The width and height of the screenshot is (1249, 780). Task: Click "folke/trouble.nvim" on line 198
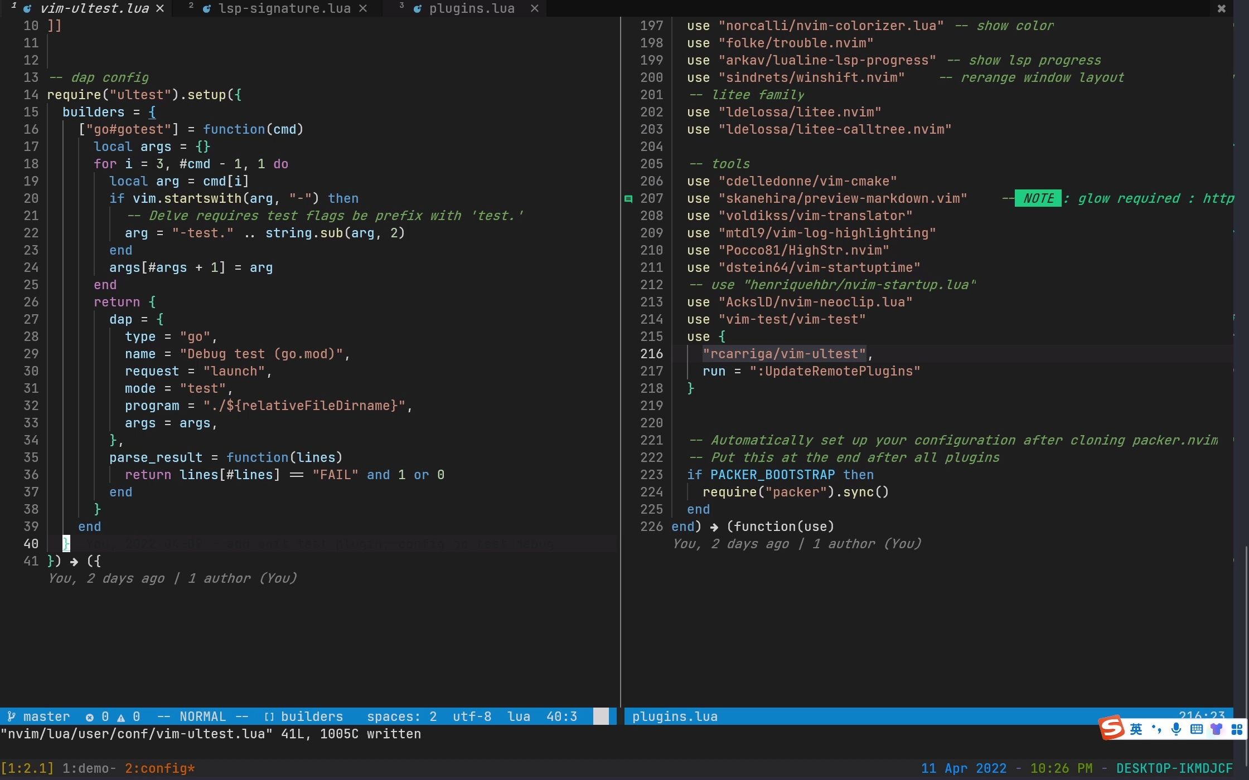pyautogui.click(x=796, y=43)
